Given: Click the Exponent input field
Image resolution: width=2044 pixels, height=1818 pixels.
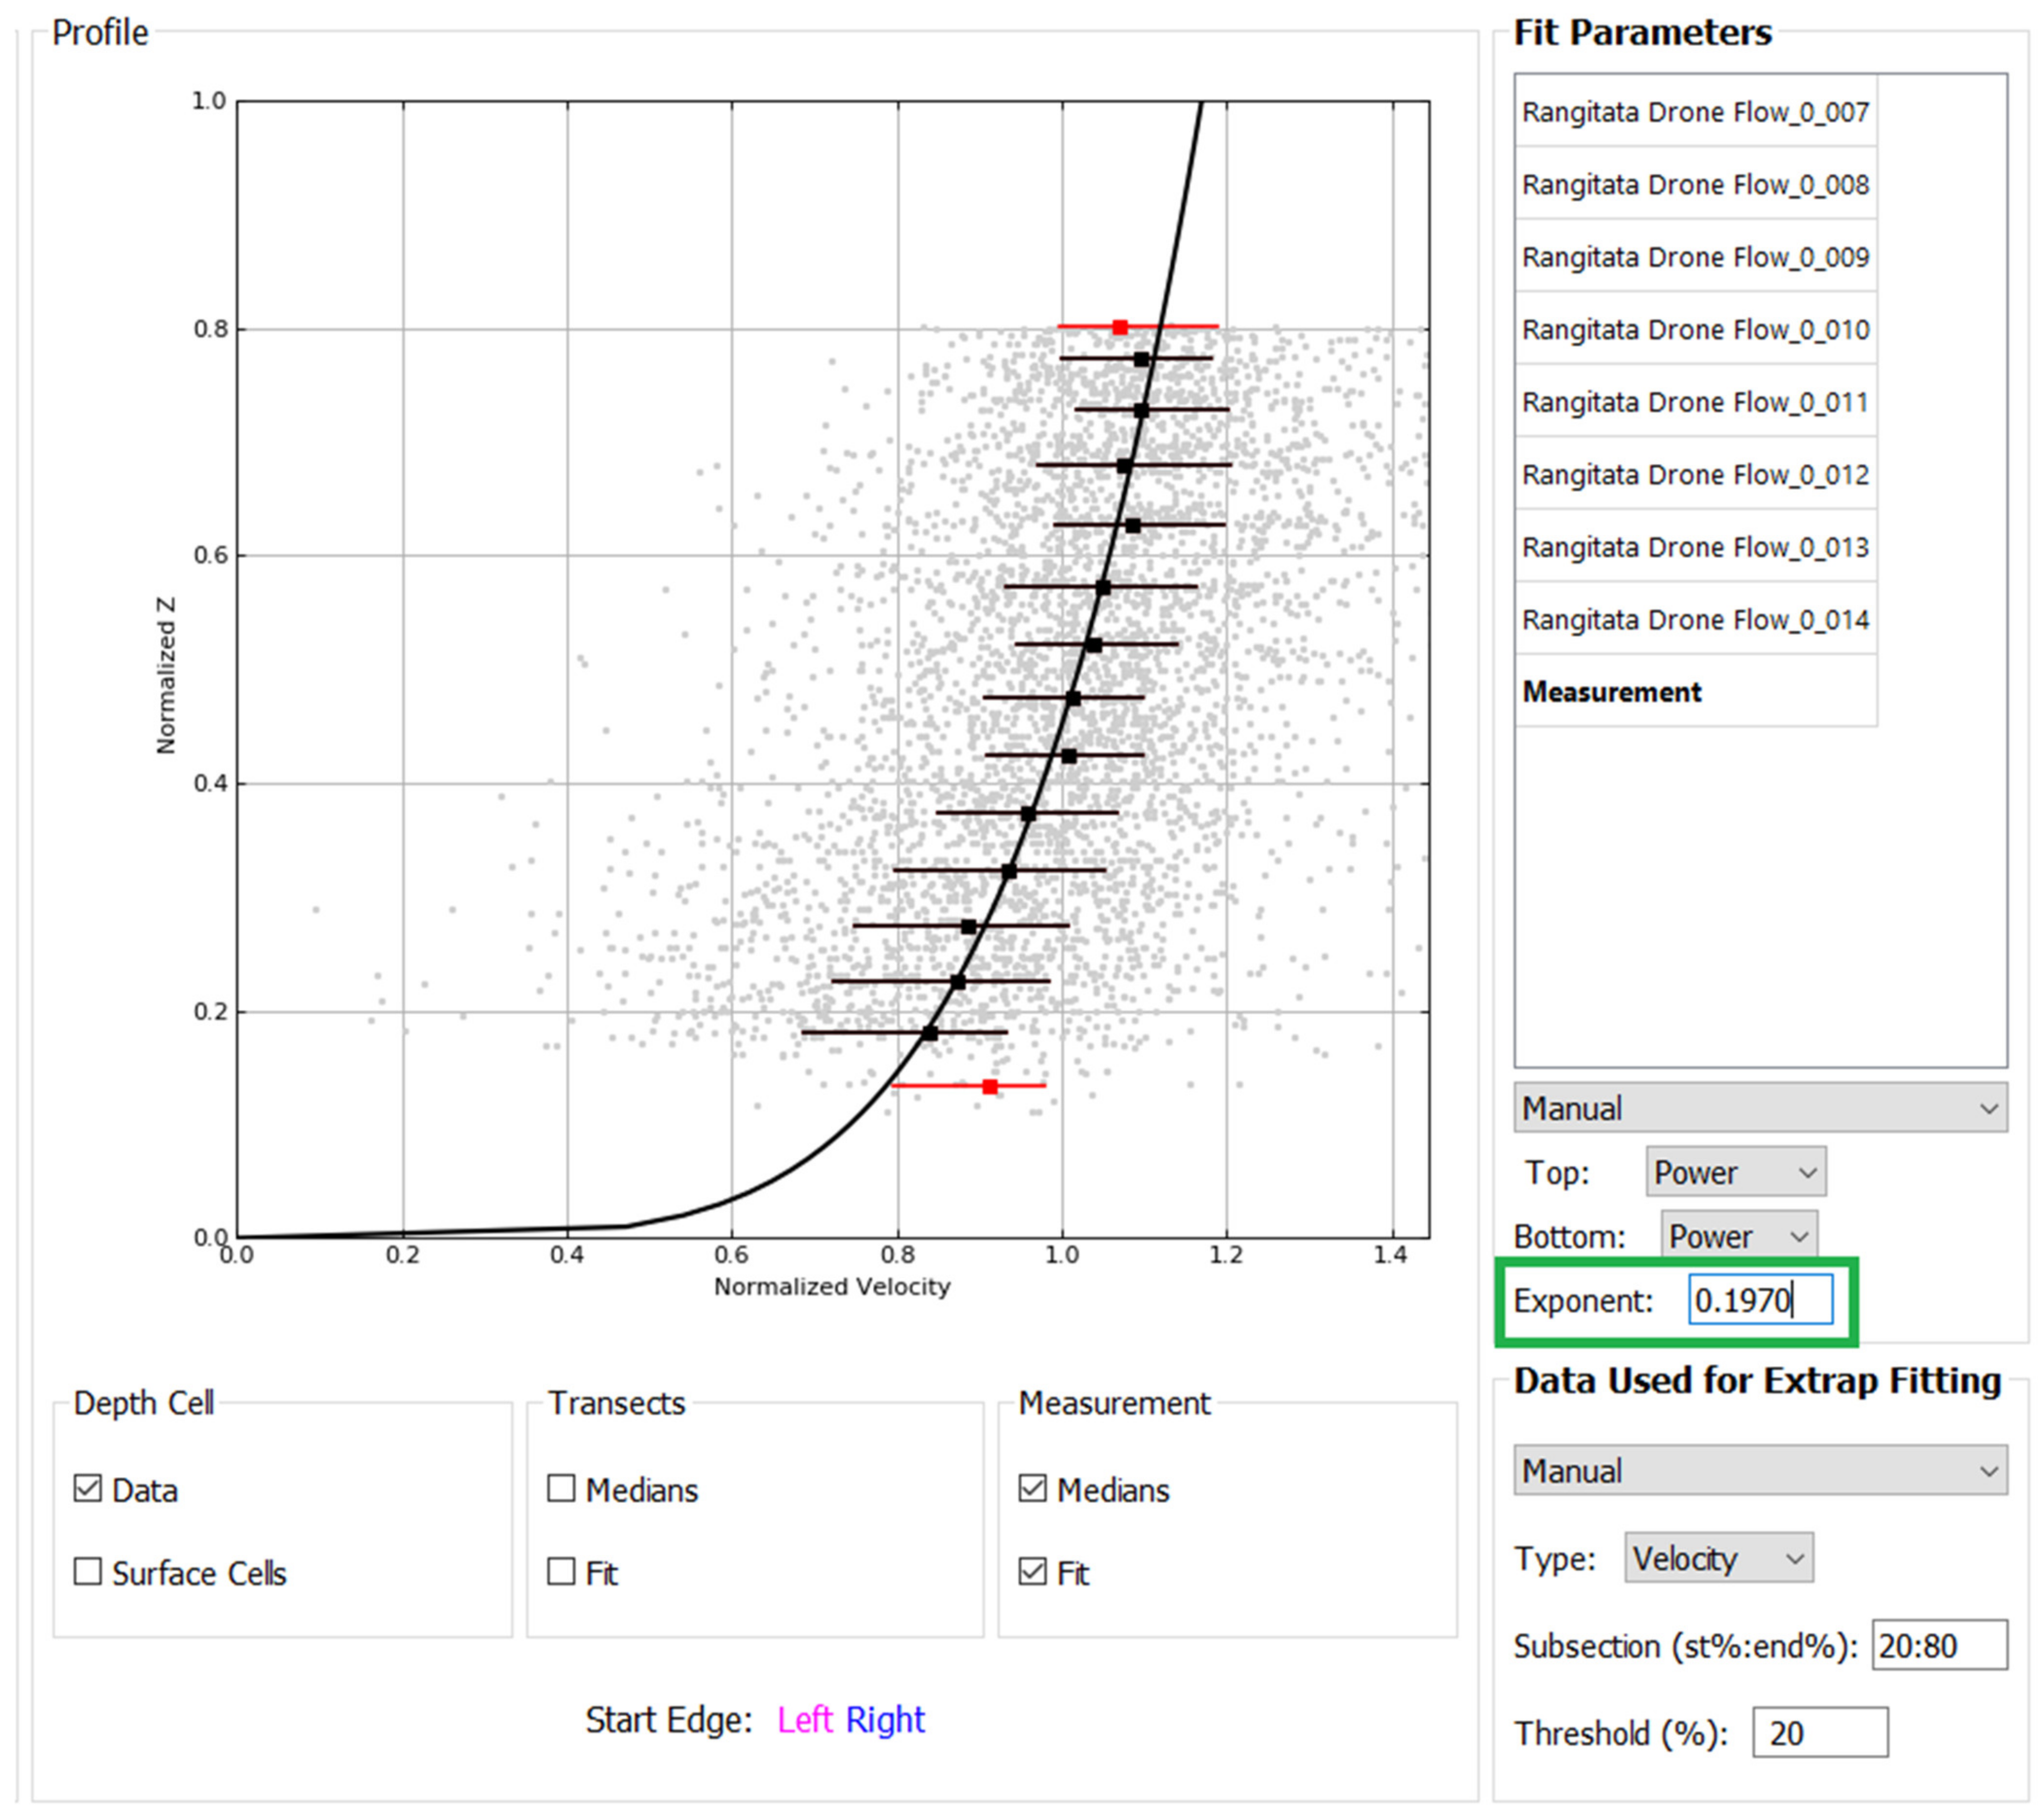Looking at the screenshot, I should tap(1759, 1300).
